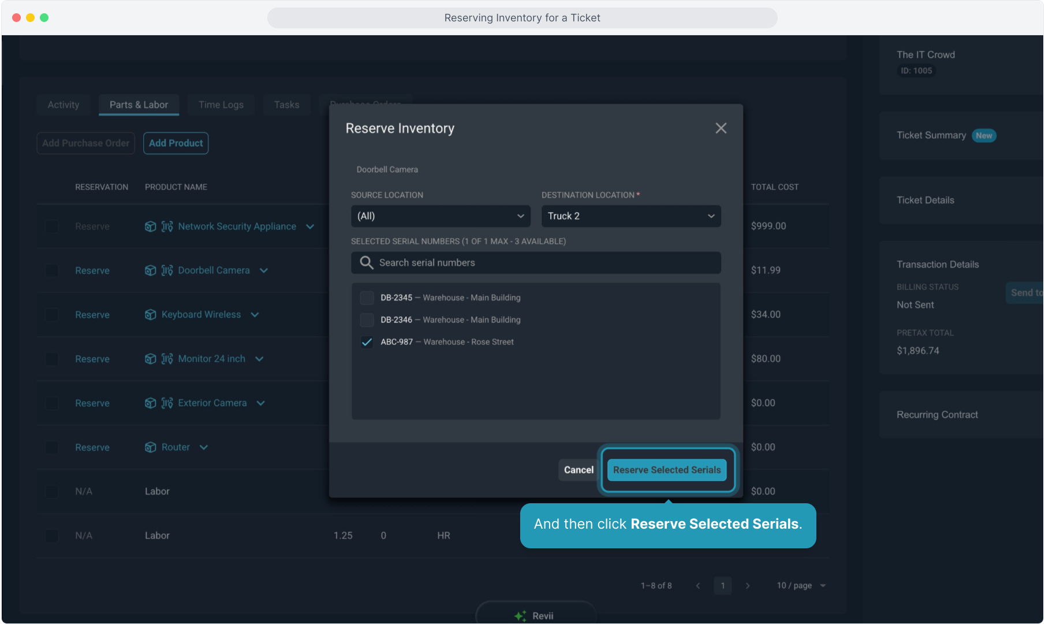
Task: Open the Source Location dropdown
Action: pos(440,216)
